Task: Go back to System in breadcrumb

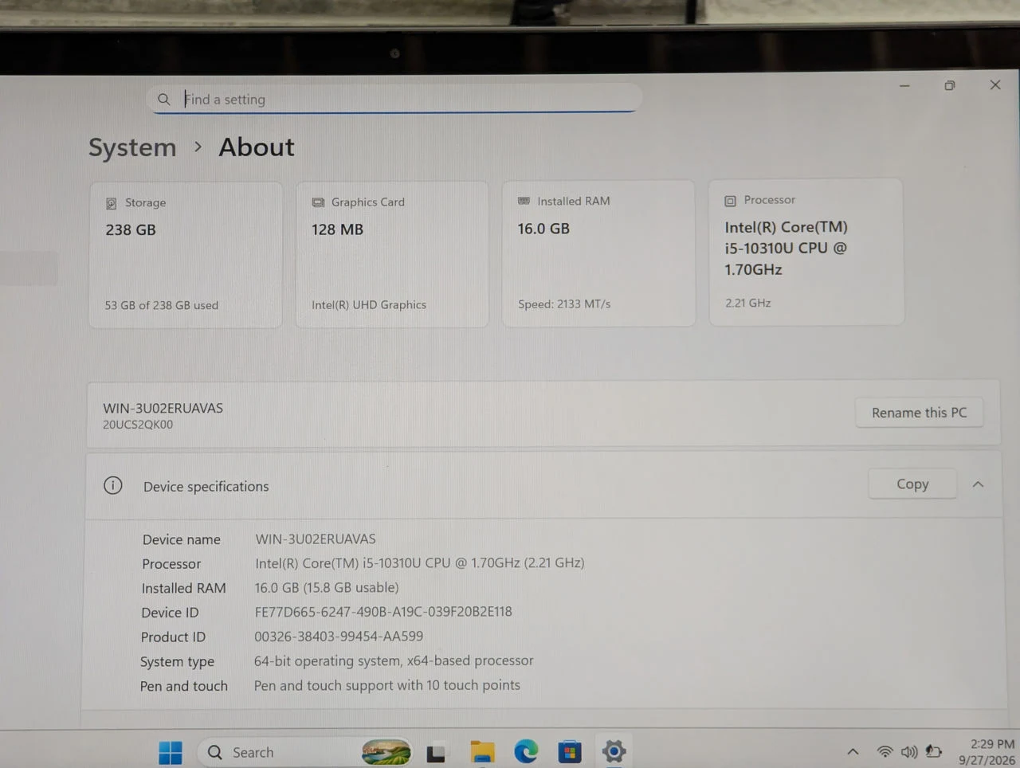Action: (x=132, y=147)
